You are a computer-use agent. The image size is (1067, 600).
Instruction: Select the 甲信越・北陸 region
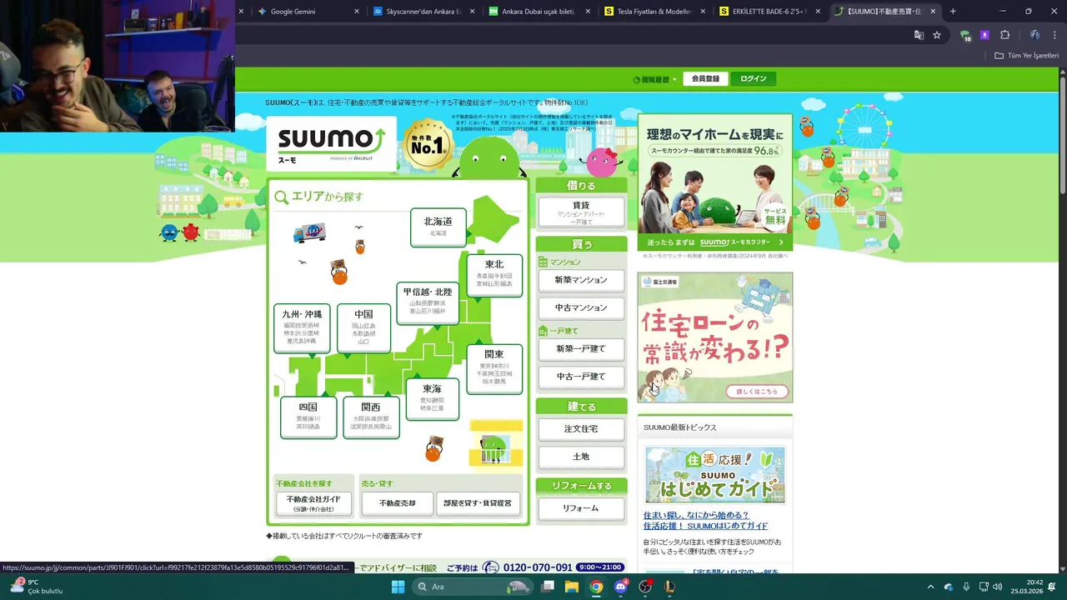tap(427, 302)
